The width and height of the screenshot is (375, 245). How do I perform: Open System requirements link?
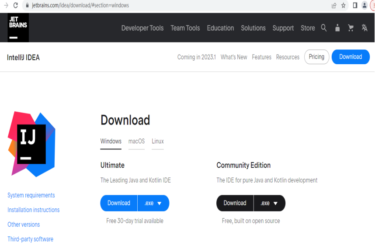(31, 195)
